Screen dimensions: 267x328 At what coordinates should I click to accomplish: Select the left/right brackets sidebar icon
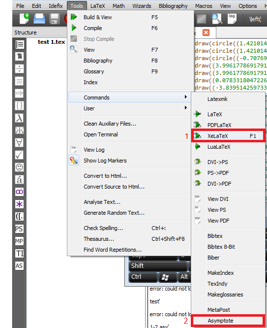[20, 217]
